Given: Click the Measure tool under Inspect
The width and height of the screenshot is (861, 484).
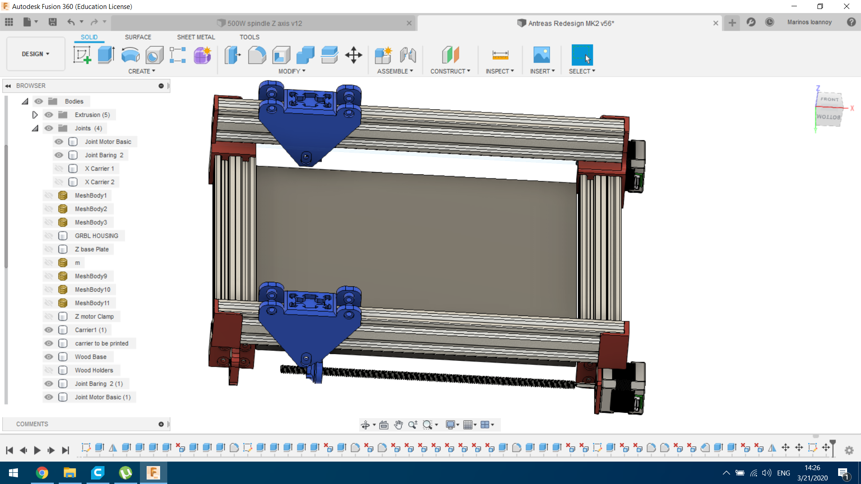Looking at the screenshot, I should point(500,55).
